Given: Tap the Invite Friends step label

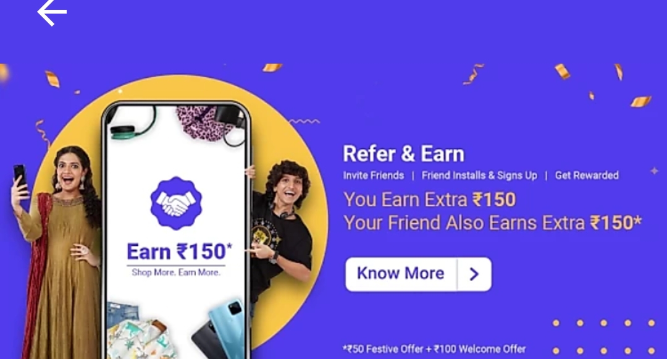Looking at the screenshot, I should (x=374, y=175).
